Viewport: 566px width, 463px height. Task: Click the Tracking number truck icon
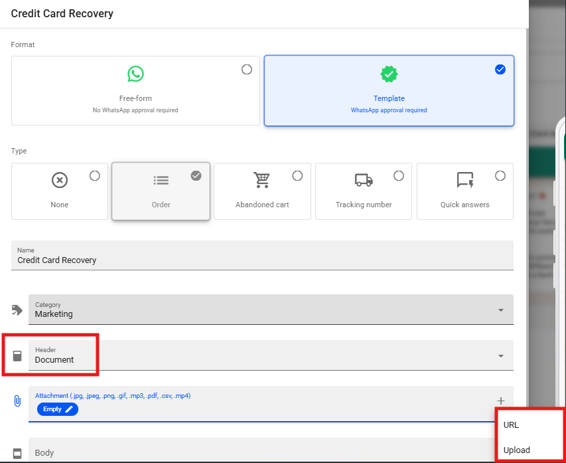click(364, 180)
